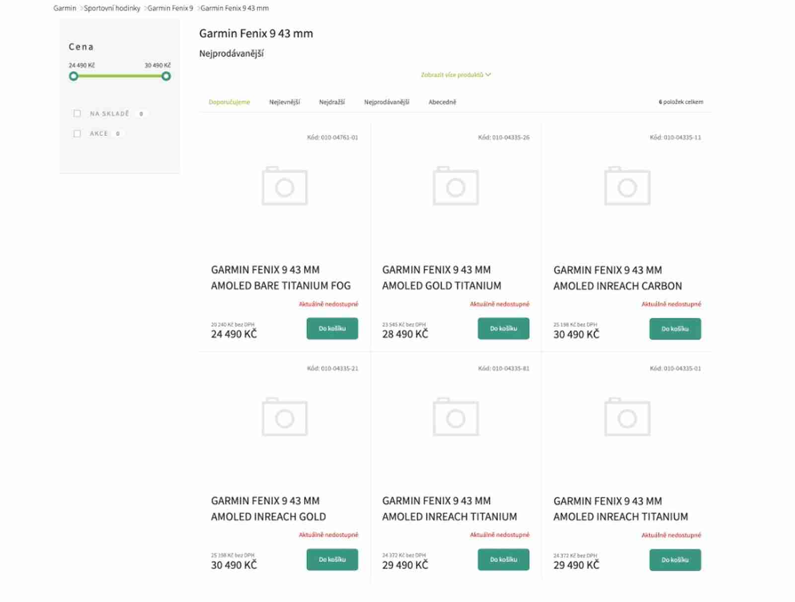
Task: Open the Amoled Bare Titanium Fog product title
Action: tap(281, 278)
